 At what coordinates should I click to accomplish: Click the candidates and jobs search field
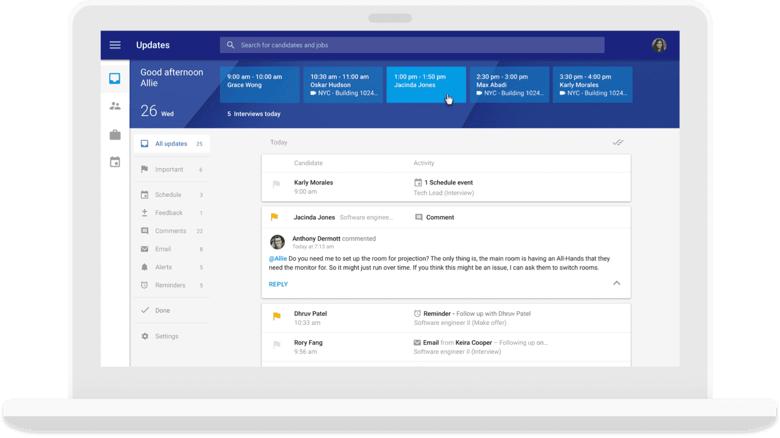click(411, 45)
